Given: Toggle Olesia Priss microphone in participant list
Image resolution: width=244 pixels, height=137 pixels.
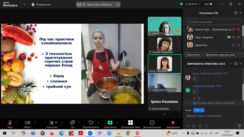Looking at the screenshot, I should pos(233,45).
